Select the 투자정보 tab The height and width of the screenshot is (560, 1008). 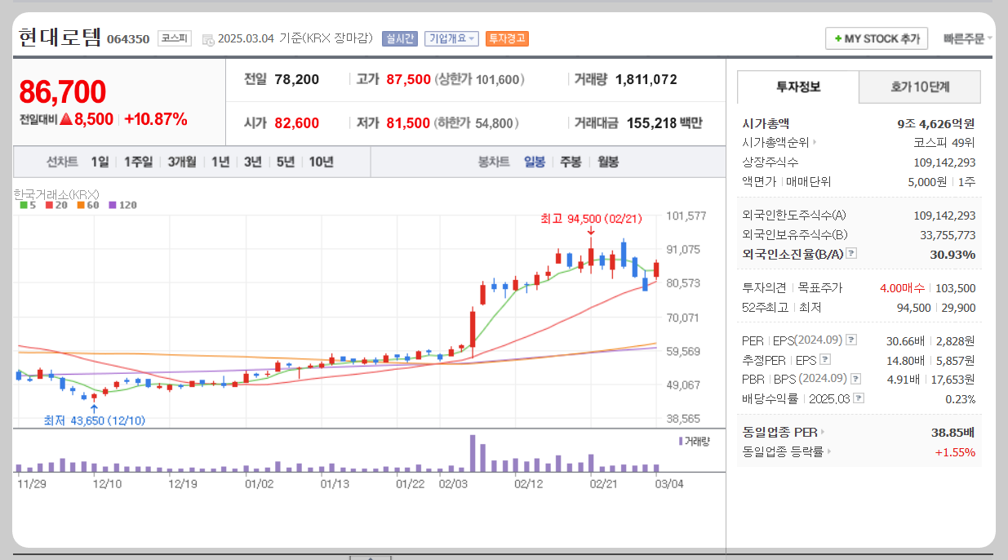797,87
